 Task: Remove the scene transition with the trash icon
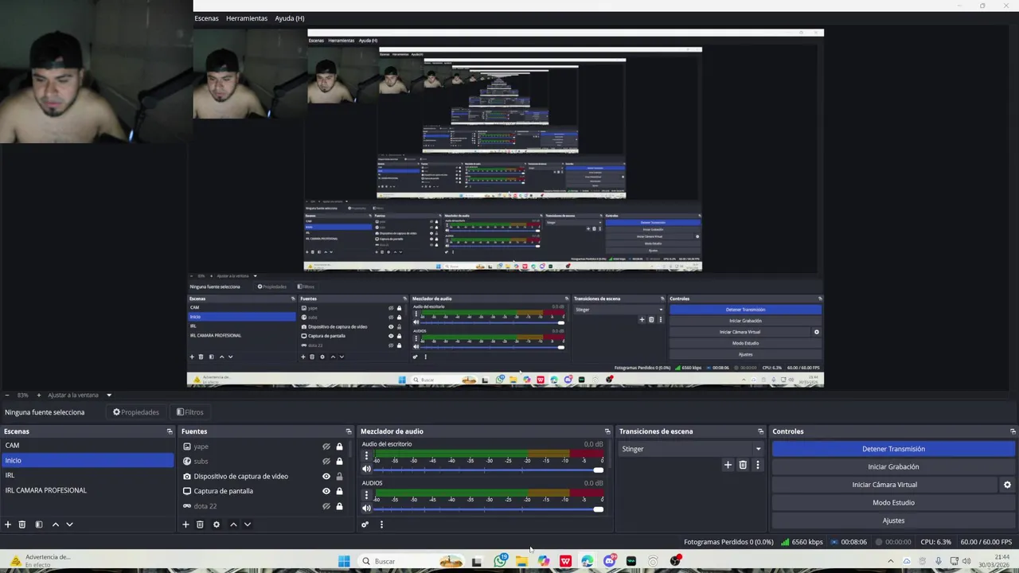[743, 465]
